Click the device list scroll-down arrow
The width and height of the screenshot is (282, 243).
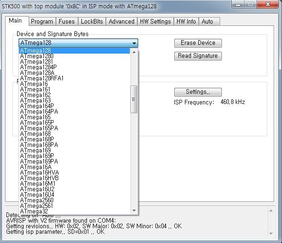134,210
